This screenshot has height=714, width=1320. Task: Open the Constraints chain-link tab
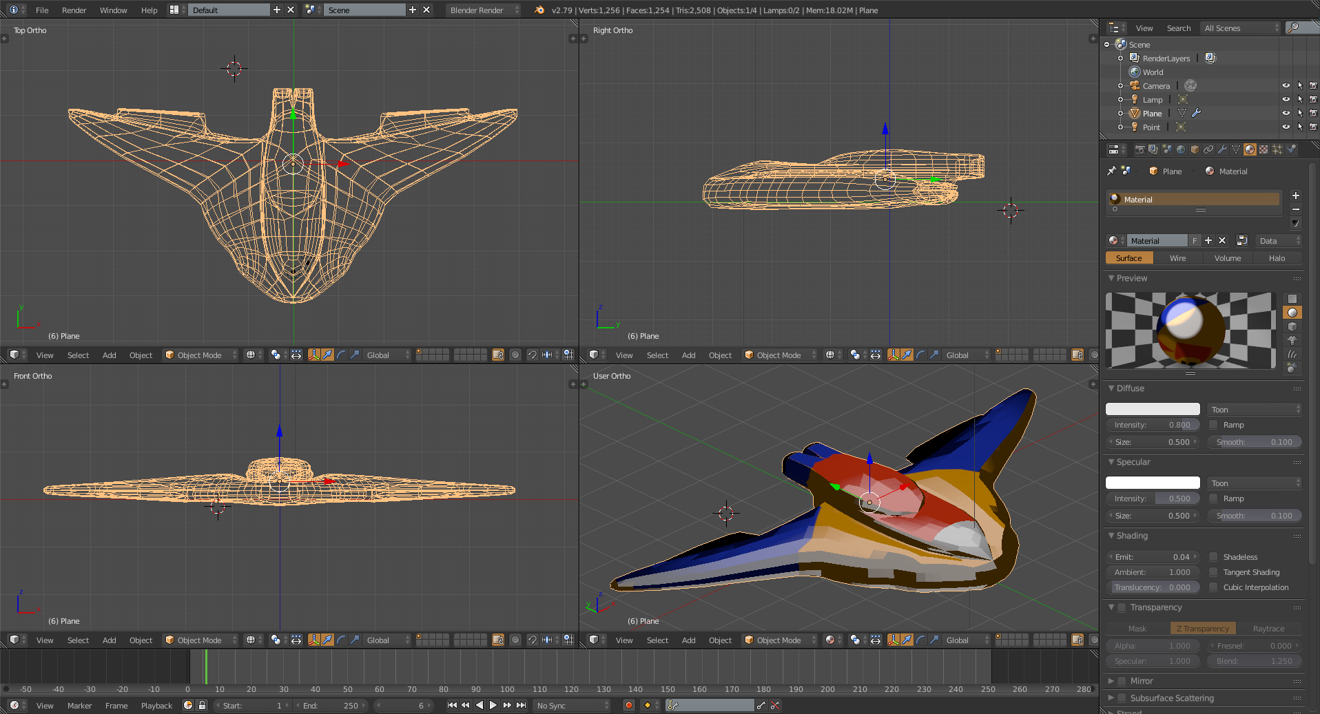tap(1208, 149)
